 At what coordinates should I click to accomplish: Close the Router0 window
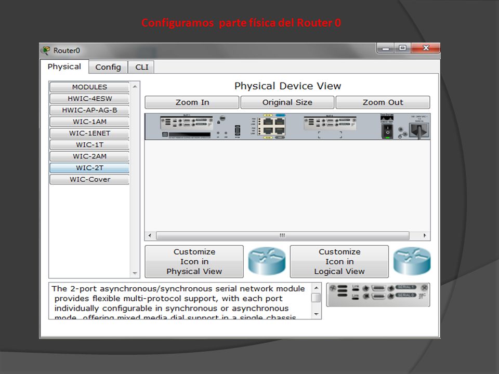426,48
